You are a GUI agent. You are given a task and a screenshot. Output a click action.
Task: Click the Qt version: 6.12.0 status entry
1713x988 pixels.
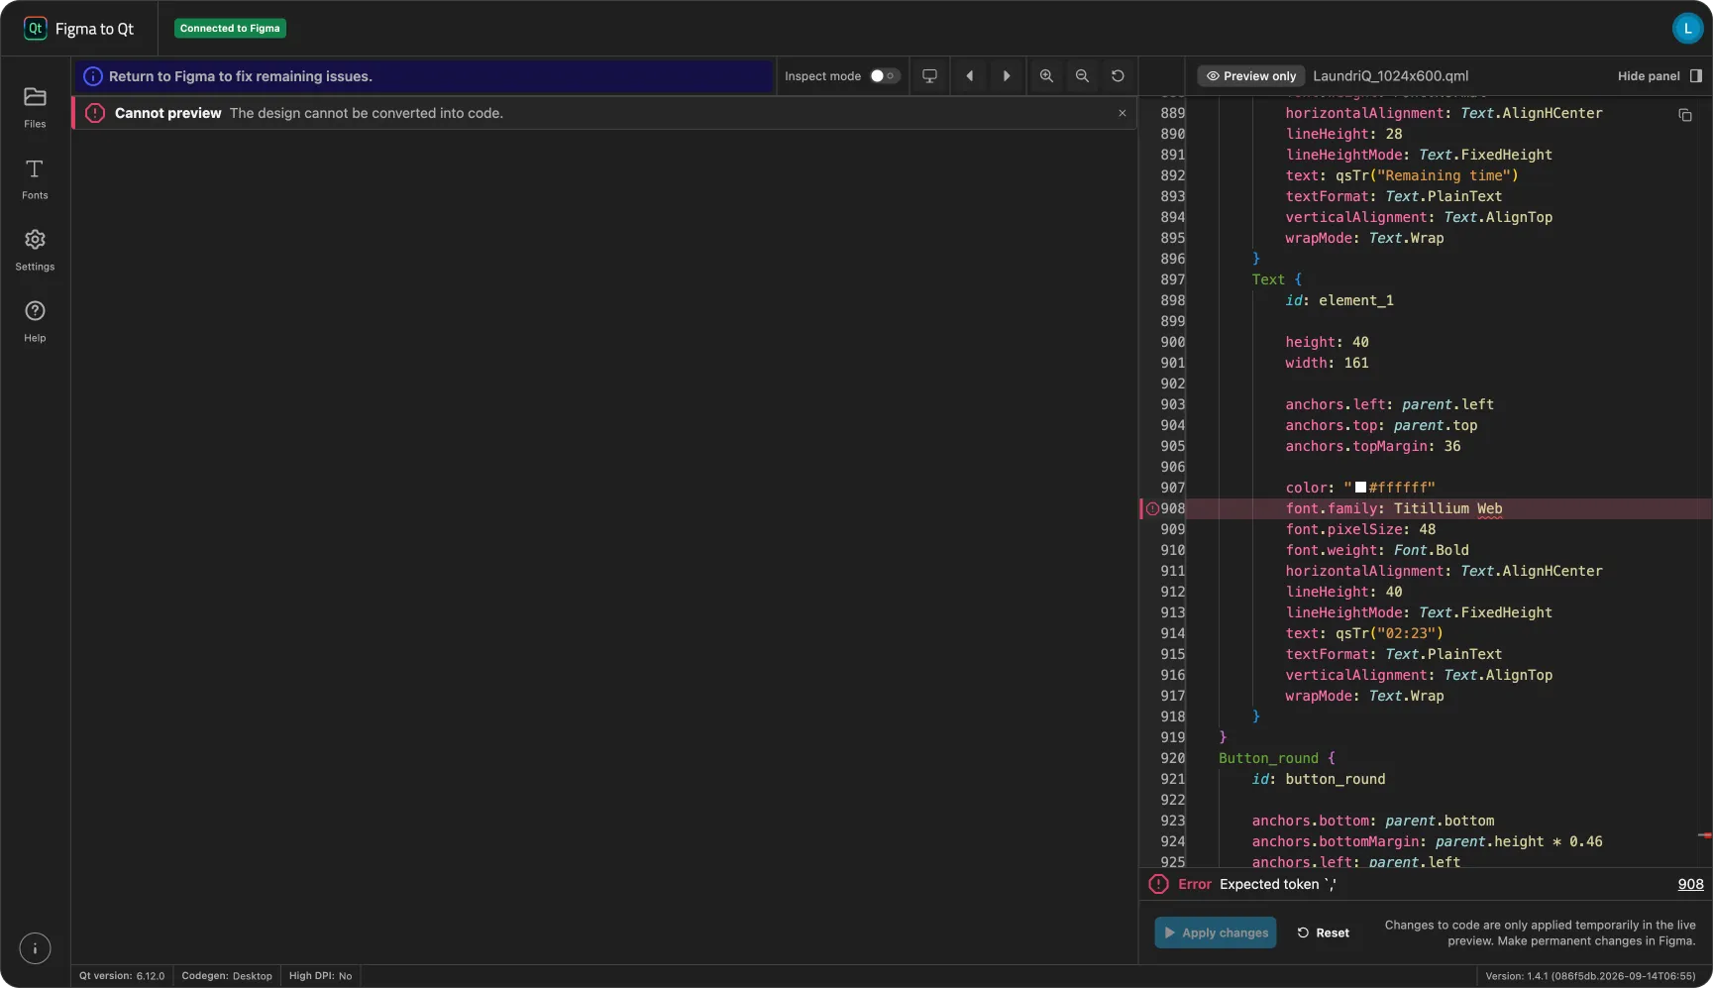tap(122, 976)
